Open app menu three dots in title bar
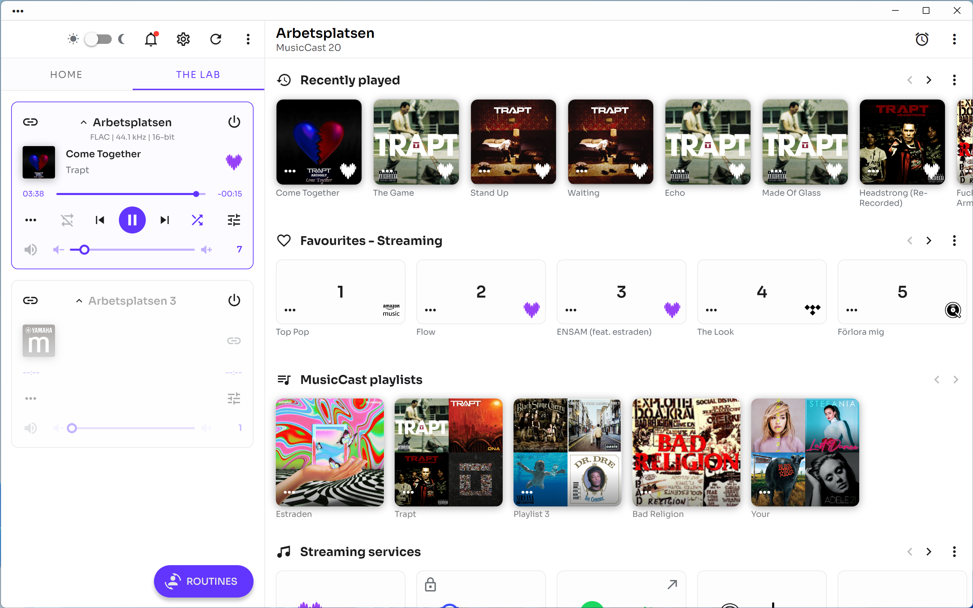 click(18, 11)
